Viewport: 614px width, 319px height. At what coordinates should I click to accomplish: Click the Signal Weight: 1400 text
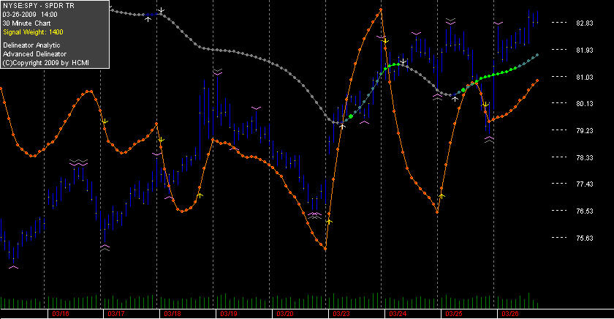(33, 32)
